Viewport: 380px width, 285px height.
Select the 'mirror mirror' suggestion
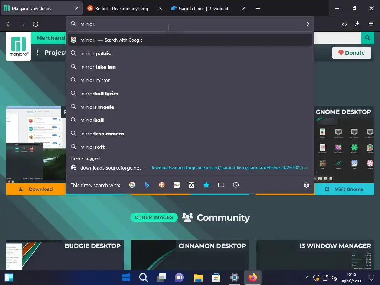pyautogui.click(x=190, y=80)
